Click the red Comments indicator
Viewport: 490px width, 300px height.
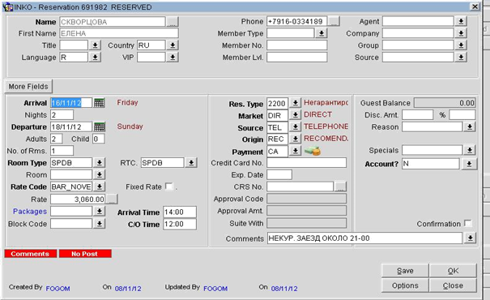[x=30, y=254]
